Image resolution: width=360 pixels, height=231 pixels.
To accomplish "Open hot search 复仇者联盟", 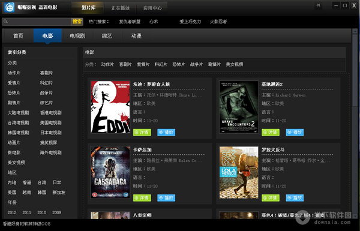I will [130, 22].
